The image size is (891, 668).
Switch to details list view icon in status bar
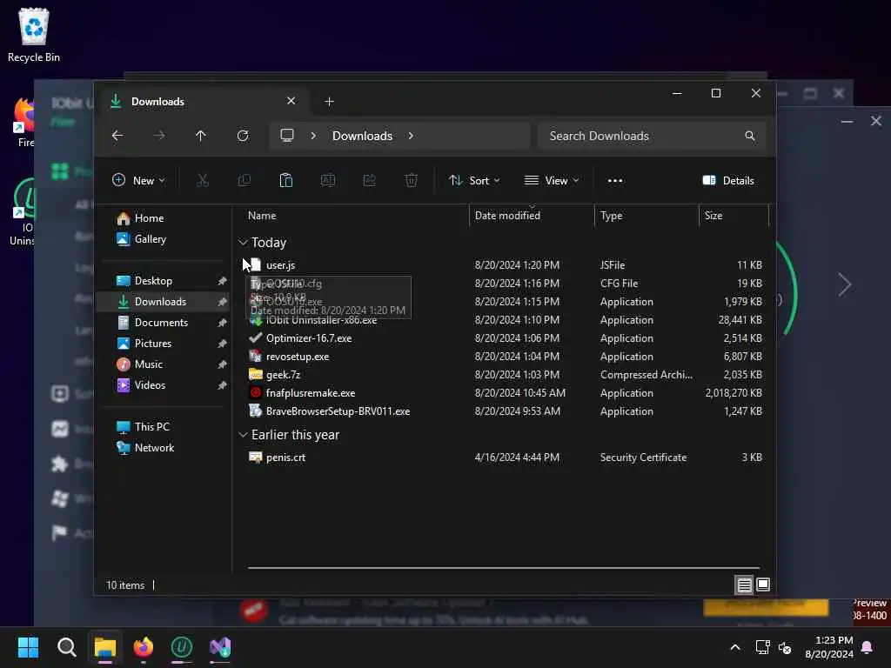click(745, 584)
